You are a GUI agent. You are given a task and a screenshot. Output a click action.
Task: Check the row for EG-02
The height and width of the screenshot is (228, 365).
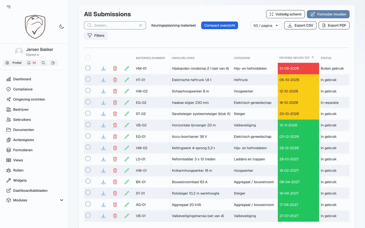[x=88, y=102]
